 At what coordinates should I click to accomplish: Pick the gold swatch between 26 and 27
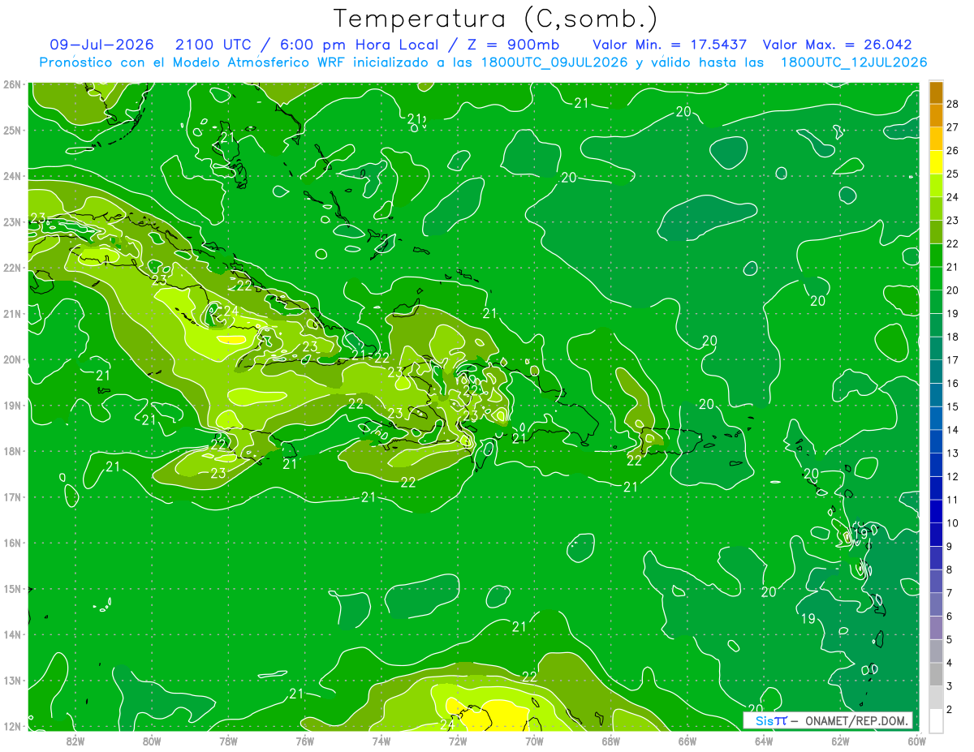point(936,139)
